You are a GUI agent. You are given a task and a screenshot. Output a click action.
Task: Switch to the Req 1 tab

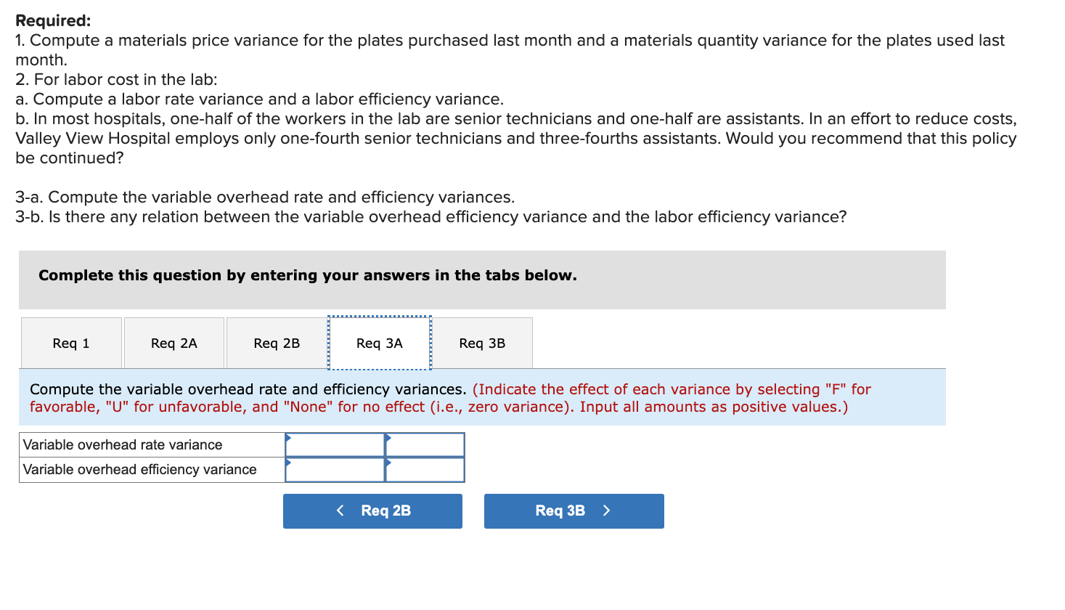pyautogui.click(x=70, y=342)
